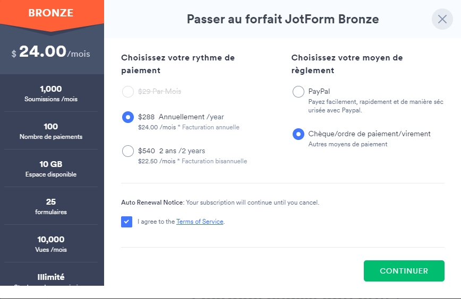
Task: Click the green CONTINUER button
Action: pyautogui.click(x=404, y=271)
